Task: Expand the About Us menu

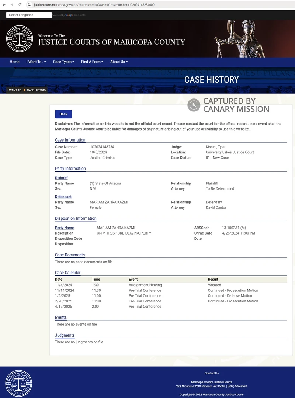Action: point(119,62)
